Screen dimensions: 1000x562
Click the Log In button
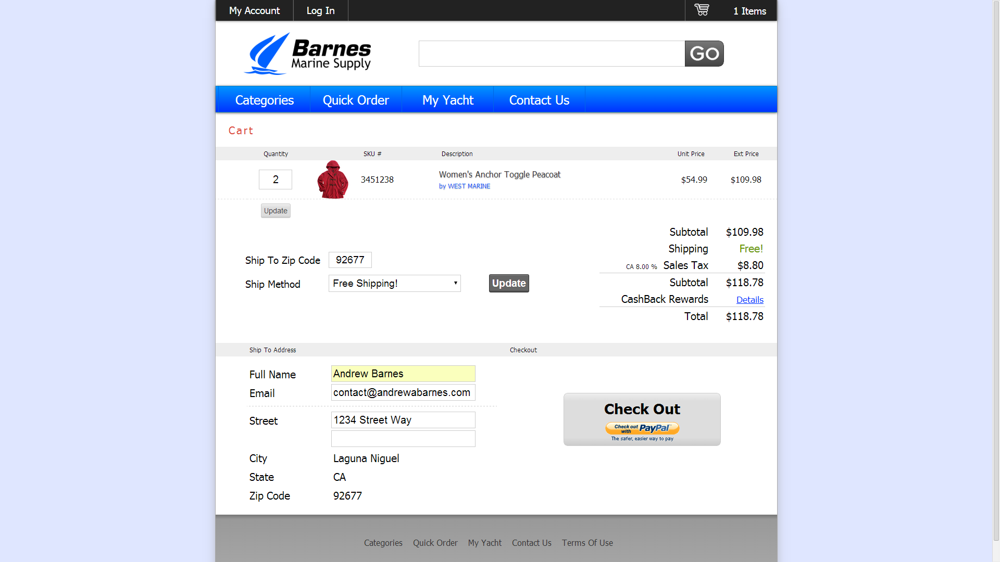(x=319, y=10)
